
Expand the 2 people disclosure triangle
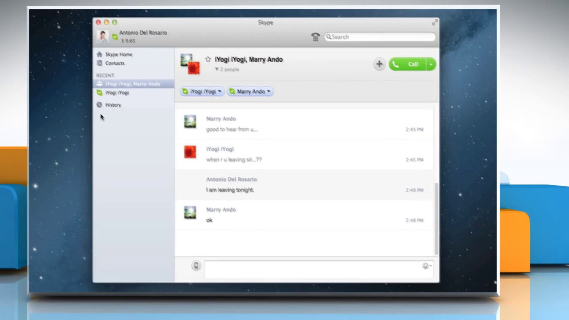point(217,69)
